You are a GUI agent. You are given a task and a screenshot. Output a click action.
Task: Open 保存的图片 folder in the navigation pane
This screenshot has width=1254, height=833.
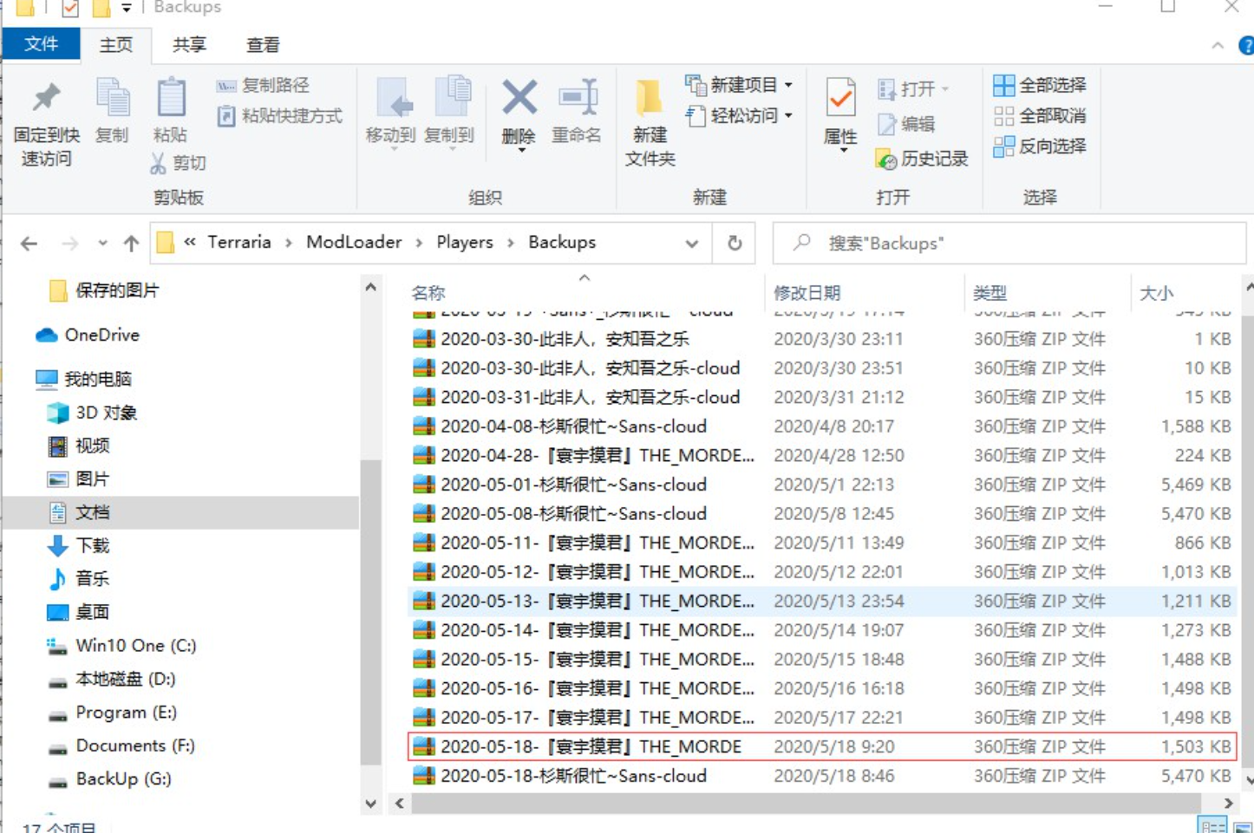104,290
